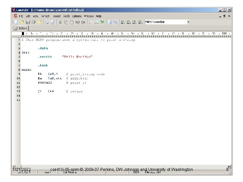
Task: Click the 'Sel: Normal' status bar entry
Action: 70,172
